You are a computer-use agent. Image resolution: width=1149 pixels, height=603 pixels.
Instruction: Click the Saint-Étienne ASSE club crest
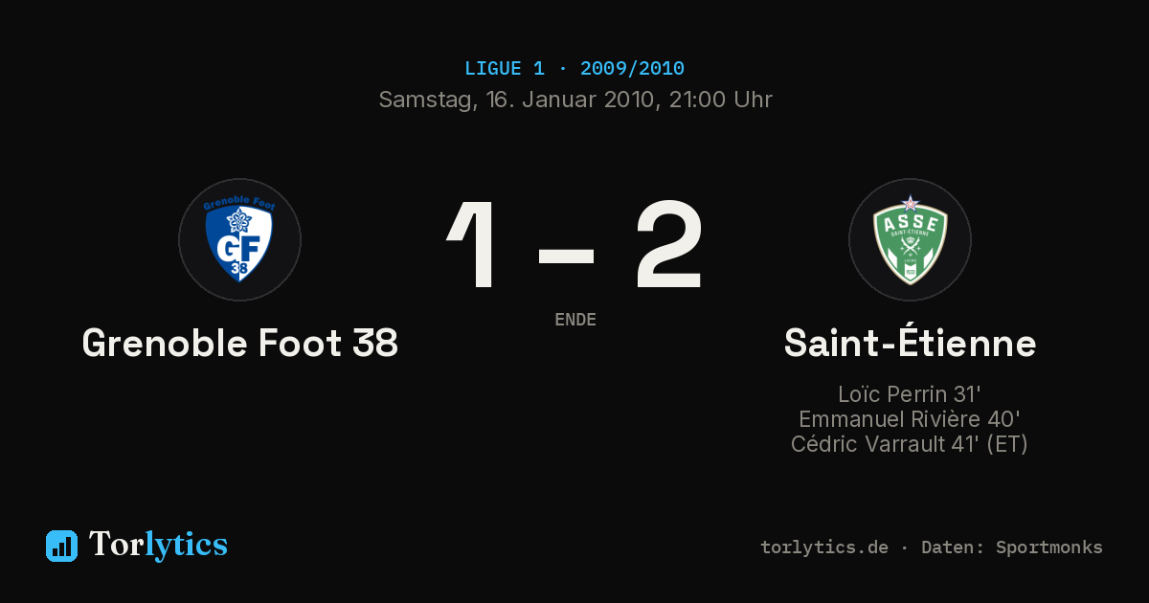click(910, 239)
